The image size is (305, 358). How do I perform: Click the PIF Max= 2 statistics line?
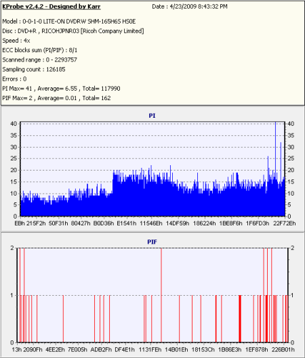click(x=56, y=98)
